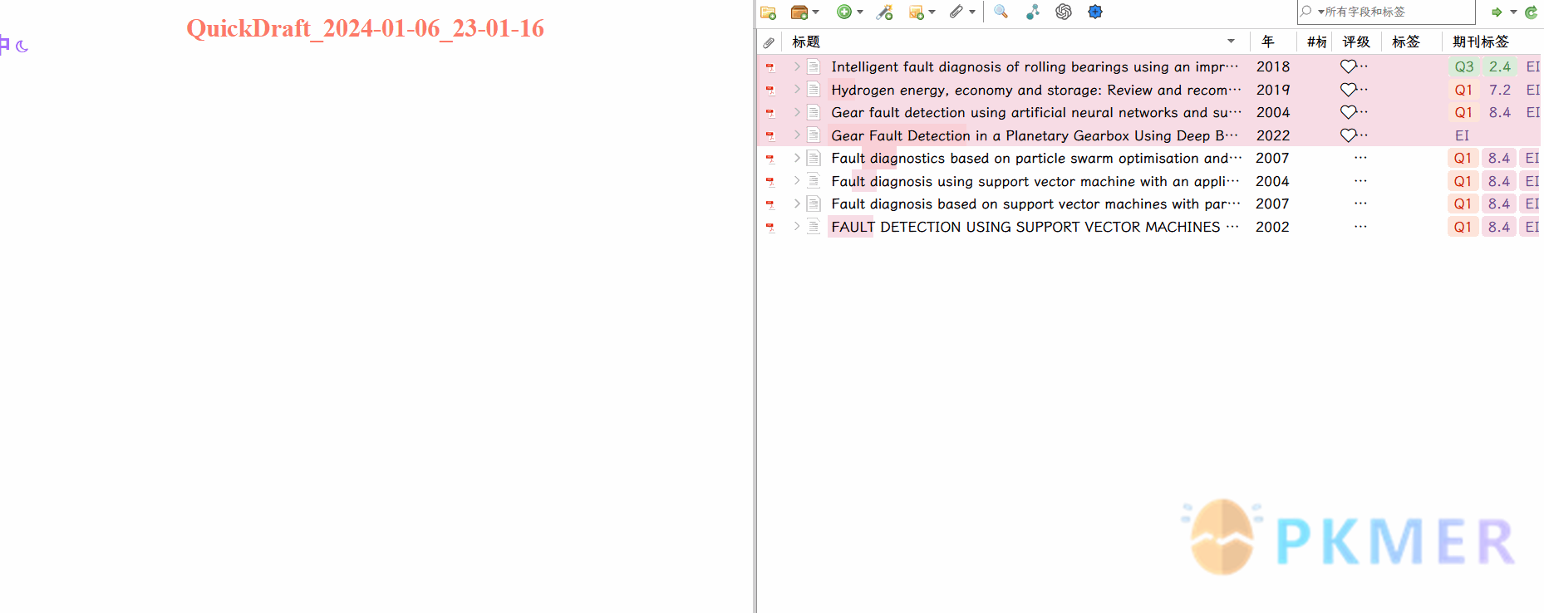Select 'Fault diagnosis based on support vector machines' title

pos(1035,204)
